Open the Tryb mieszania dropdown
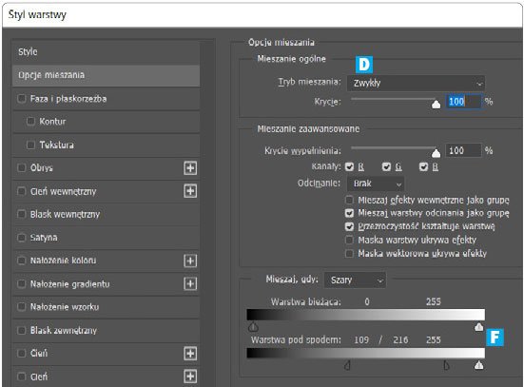This screenshot has width=524, height=387. [x=416, y=84]
